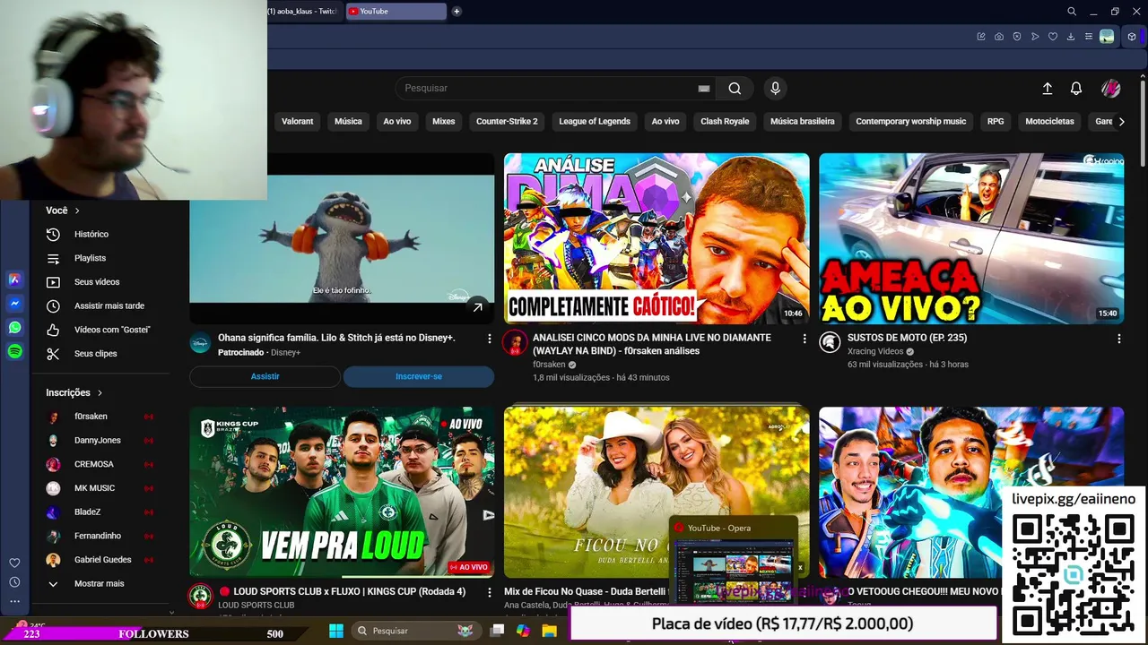The height and width of the screenshot is (645, 1148).
Task: Select the Valorant category chip
Action: [298, 121]
